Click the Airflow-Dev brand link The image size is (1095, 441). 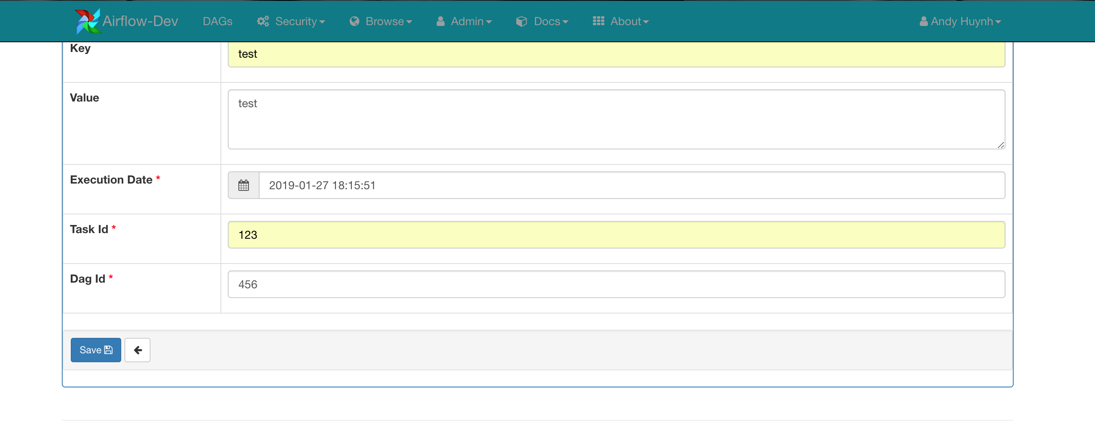click(x=140, y=21)
